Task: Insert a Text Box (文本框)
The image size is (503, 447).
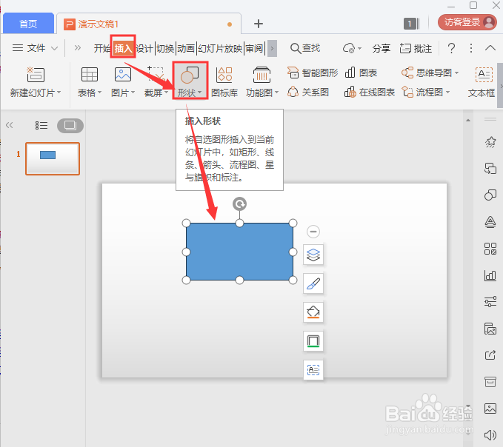Action: pyautogui.click(x=483, y=81)
